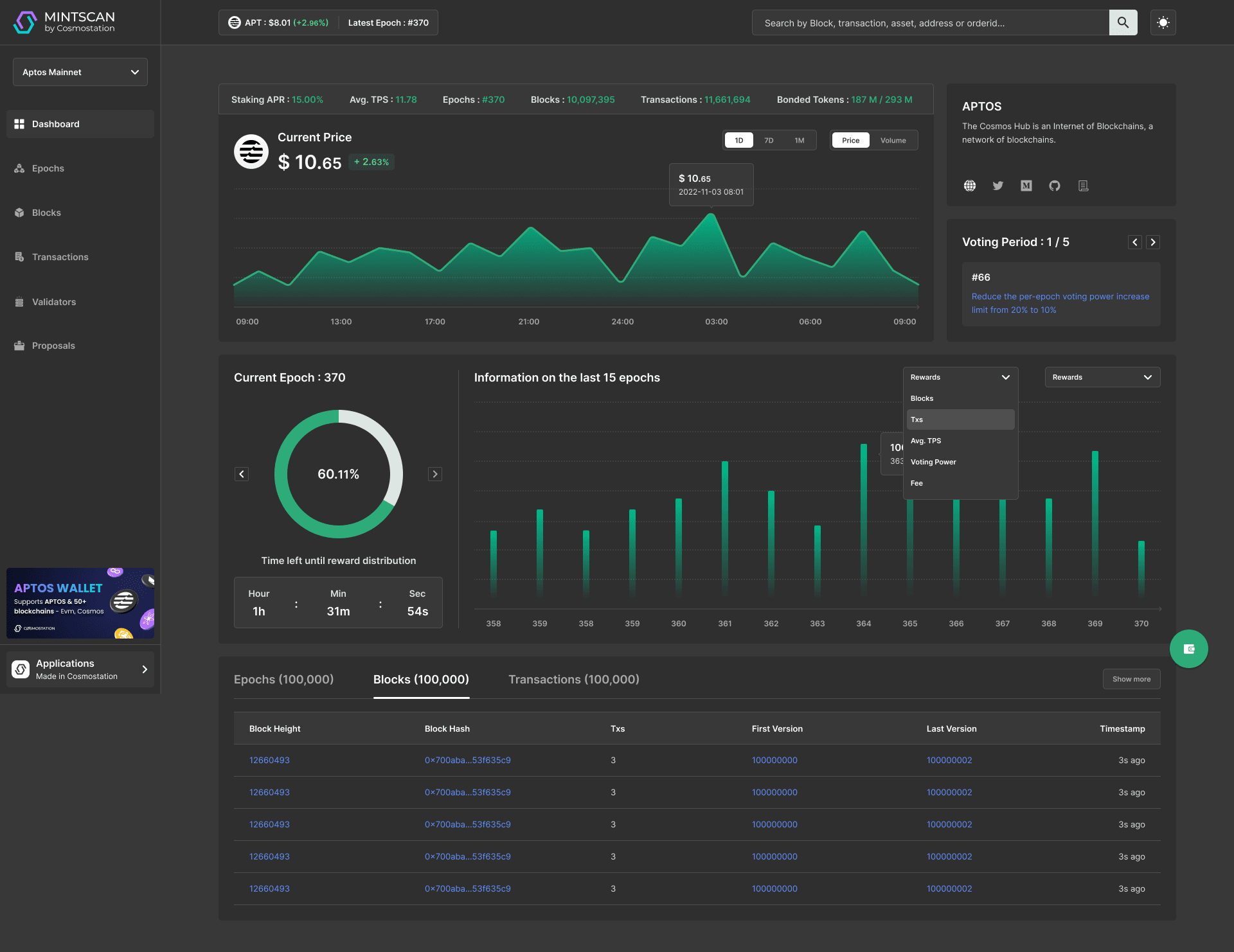Toggle light theme with sun icon

pos(1163,22)
